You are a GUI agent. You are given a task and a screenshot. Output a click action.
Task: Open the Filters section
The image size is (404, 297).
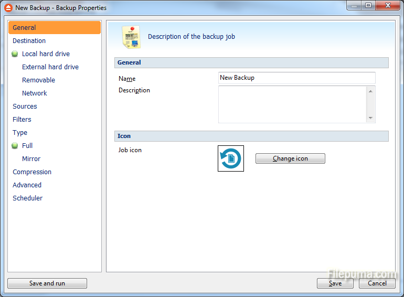[x=22, y=120]
